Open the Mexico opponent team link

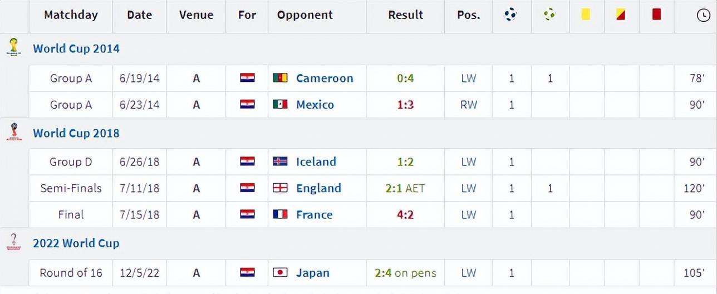click(x=315, y=105)
